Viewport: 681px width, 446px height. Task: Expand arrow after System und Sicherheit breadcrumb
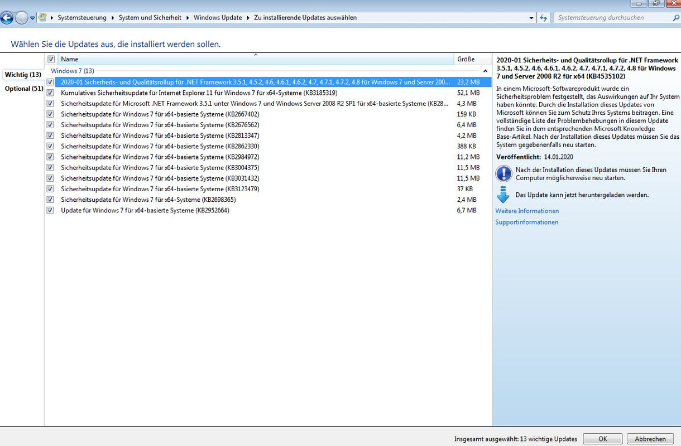click(x=188, y=18)
